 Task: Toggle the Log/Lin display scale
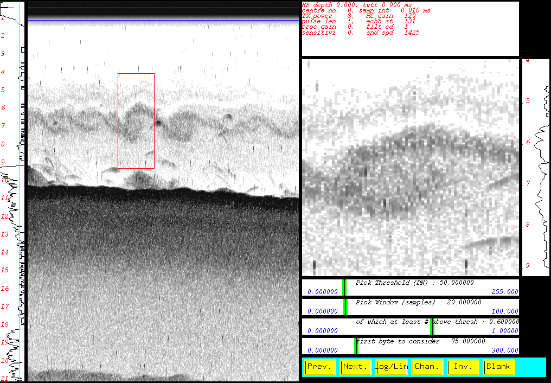(392, 367)
